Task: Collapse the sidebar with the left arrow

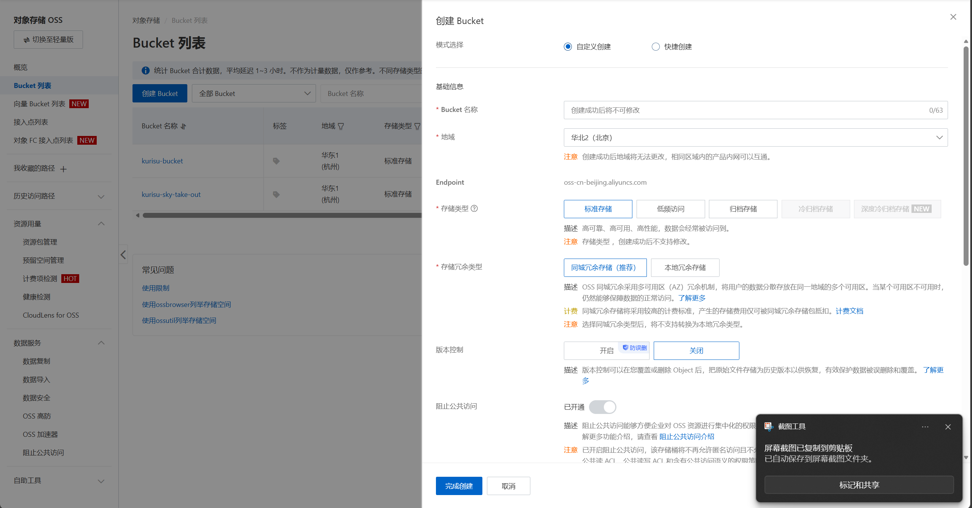Action: pyautogui.click(x=123, y=255)
